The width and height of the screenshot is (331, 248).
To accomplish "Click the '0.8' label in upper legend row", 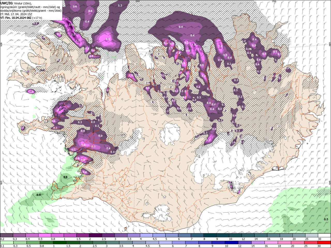I will pos(53,239).
